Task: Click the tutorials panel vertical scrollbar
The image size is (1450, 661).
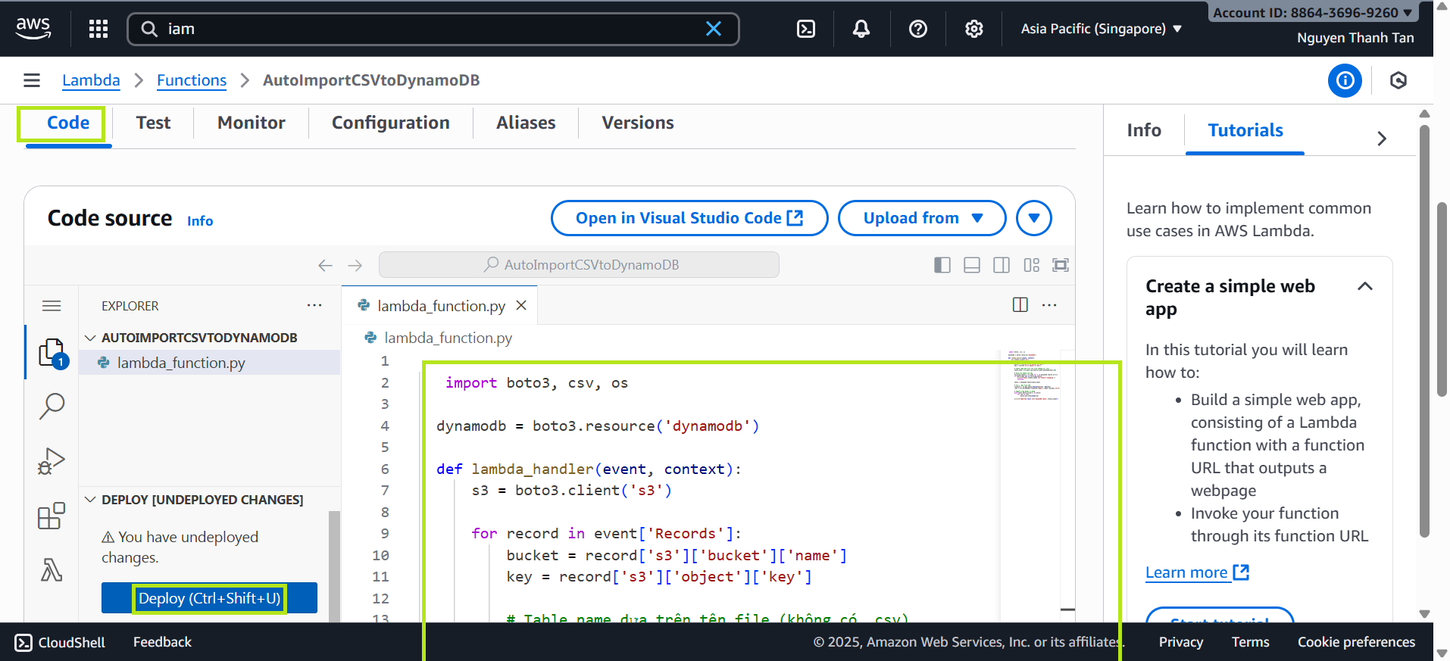Action: coord(1424,331)
